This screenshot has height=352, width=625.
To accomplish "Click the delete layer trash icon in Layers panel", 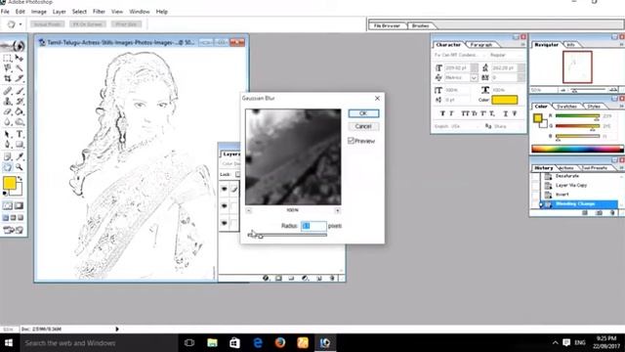I will 332,278.
